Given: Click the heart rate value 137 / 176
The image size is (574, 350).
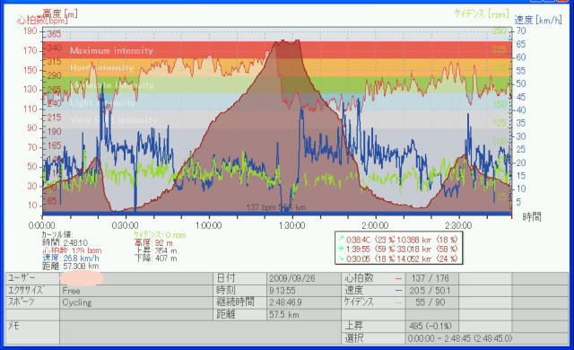Looking at the screenshot, I should (430, 278).
